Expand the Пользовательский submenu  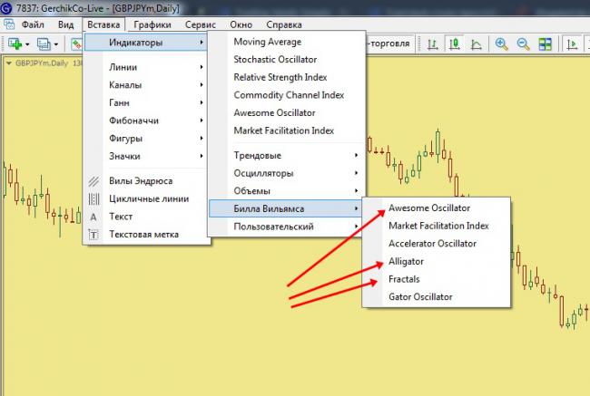[287, 227]
